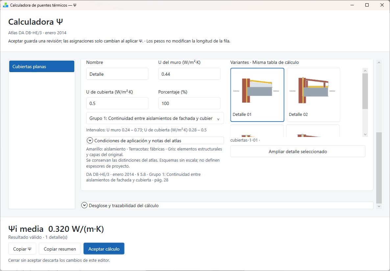The height and width of the screenshot is (271, 390).
Task: Expand Desglose y trazabilidad del cálculo
Action: (x=227, y=205)
